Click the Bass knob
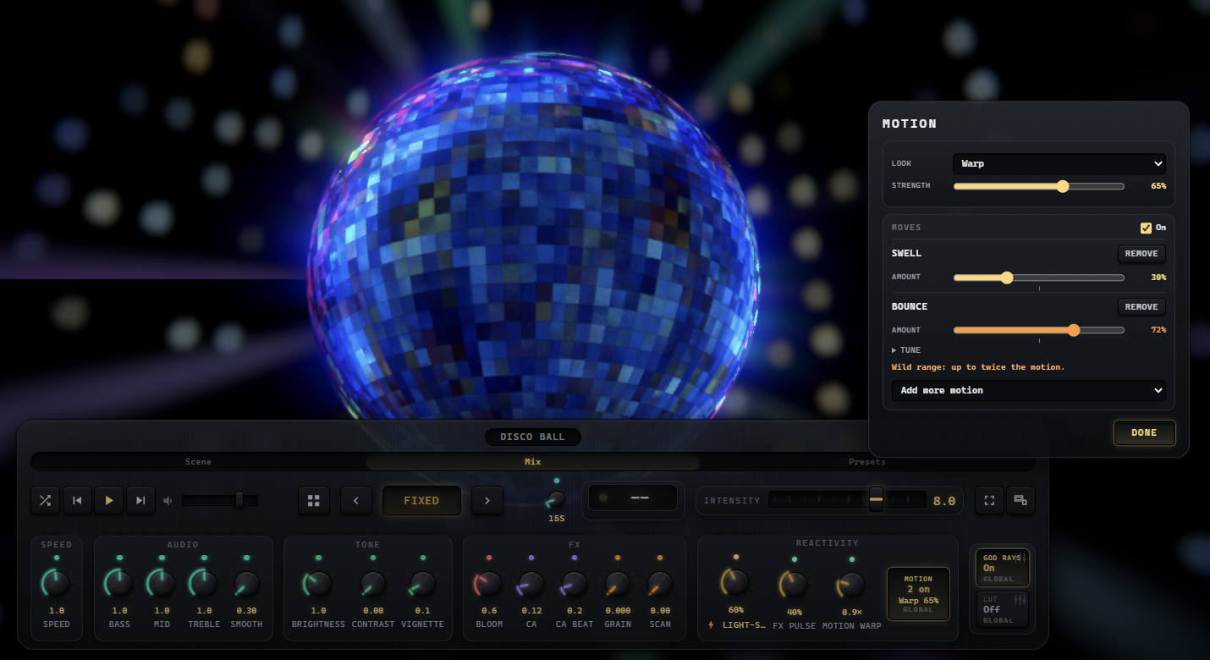This screenshot has width=1210, height=660. pos(119,583)
